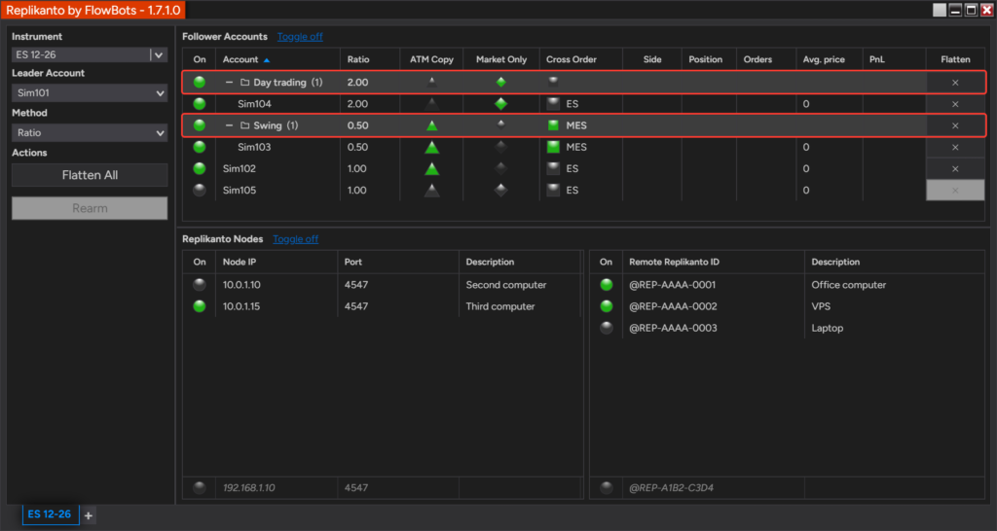Screen dimensions: 997x531
Task: Toggle Cross Order square for Sim105
Action: (553, 190)
